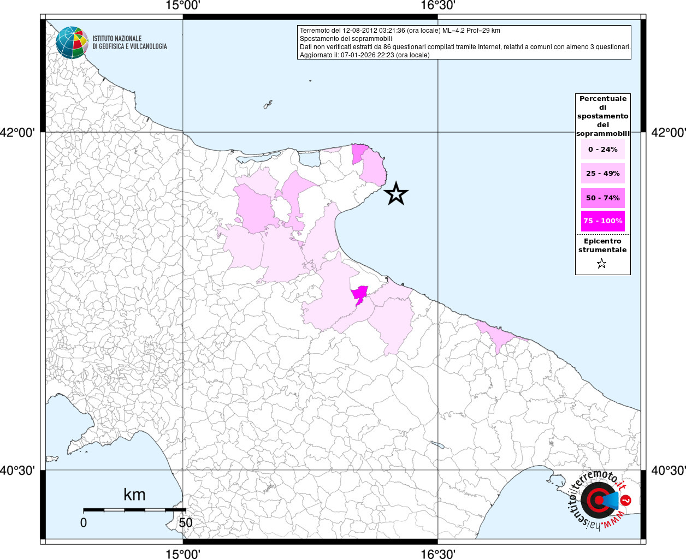Click the '50' scale bar value

(x=186, y=522)
